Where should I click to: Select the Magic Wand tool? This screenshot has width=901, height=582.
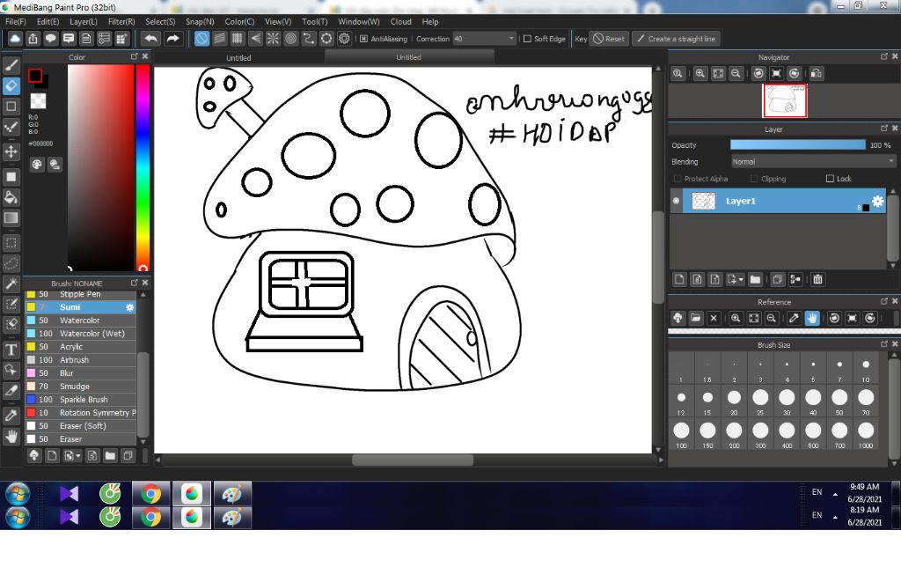pyautogui.click(x=11, y=284)
